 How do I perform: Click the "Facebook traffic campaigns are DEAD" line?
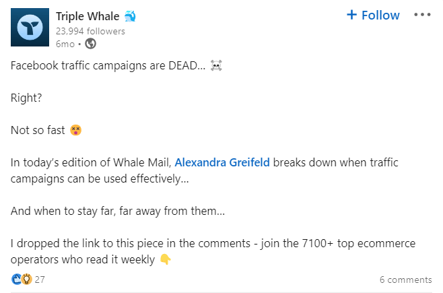point(108,66)
